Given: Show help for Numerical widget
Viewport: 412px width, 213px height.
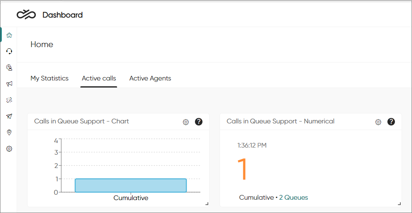Looking at the screenshot, I should click(391, 122).
